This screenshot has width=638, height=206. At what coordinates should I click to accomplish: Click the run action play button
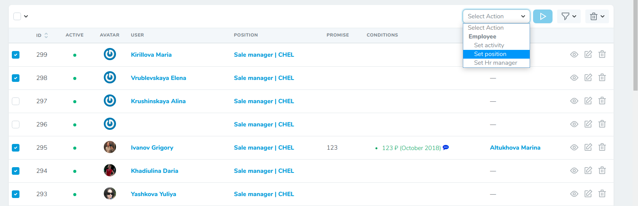[x=543, y=16]
